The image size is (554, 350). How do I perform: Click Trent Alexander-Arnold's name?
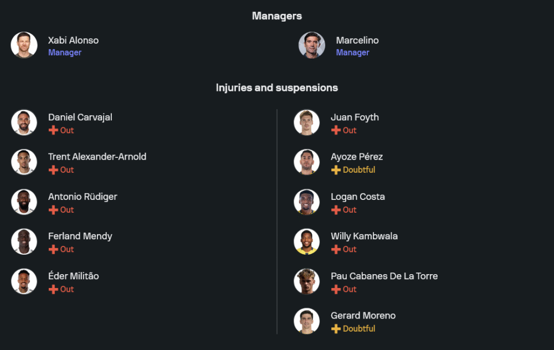(x=97, y=157)
